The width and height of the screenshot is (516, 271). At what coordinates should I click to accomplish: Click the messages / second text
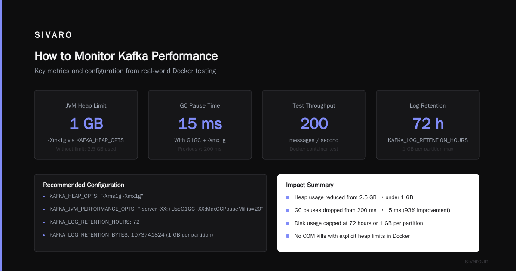pyautogui.click(x=314, y=140)
